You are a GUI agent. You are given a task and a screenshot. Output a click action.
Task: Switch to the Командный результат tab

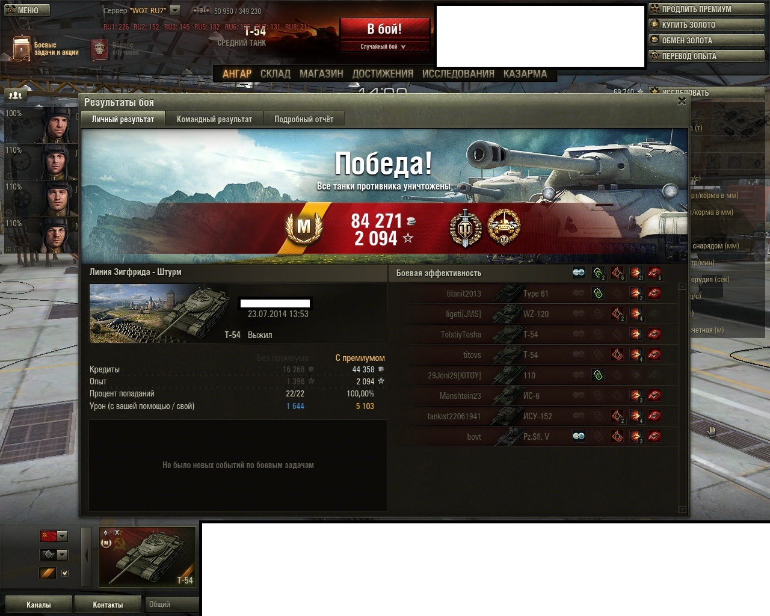tap(214, 119)
